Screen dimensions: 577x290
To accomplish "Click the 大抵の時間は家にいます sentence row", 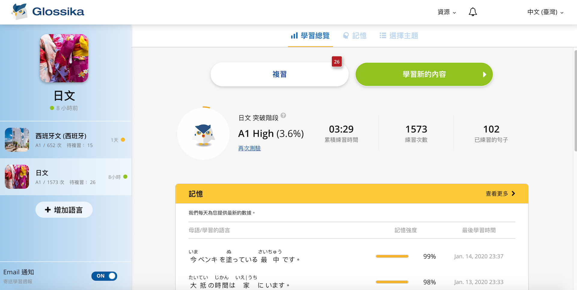I will point(352,282).
